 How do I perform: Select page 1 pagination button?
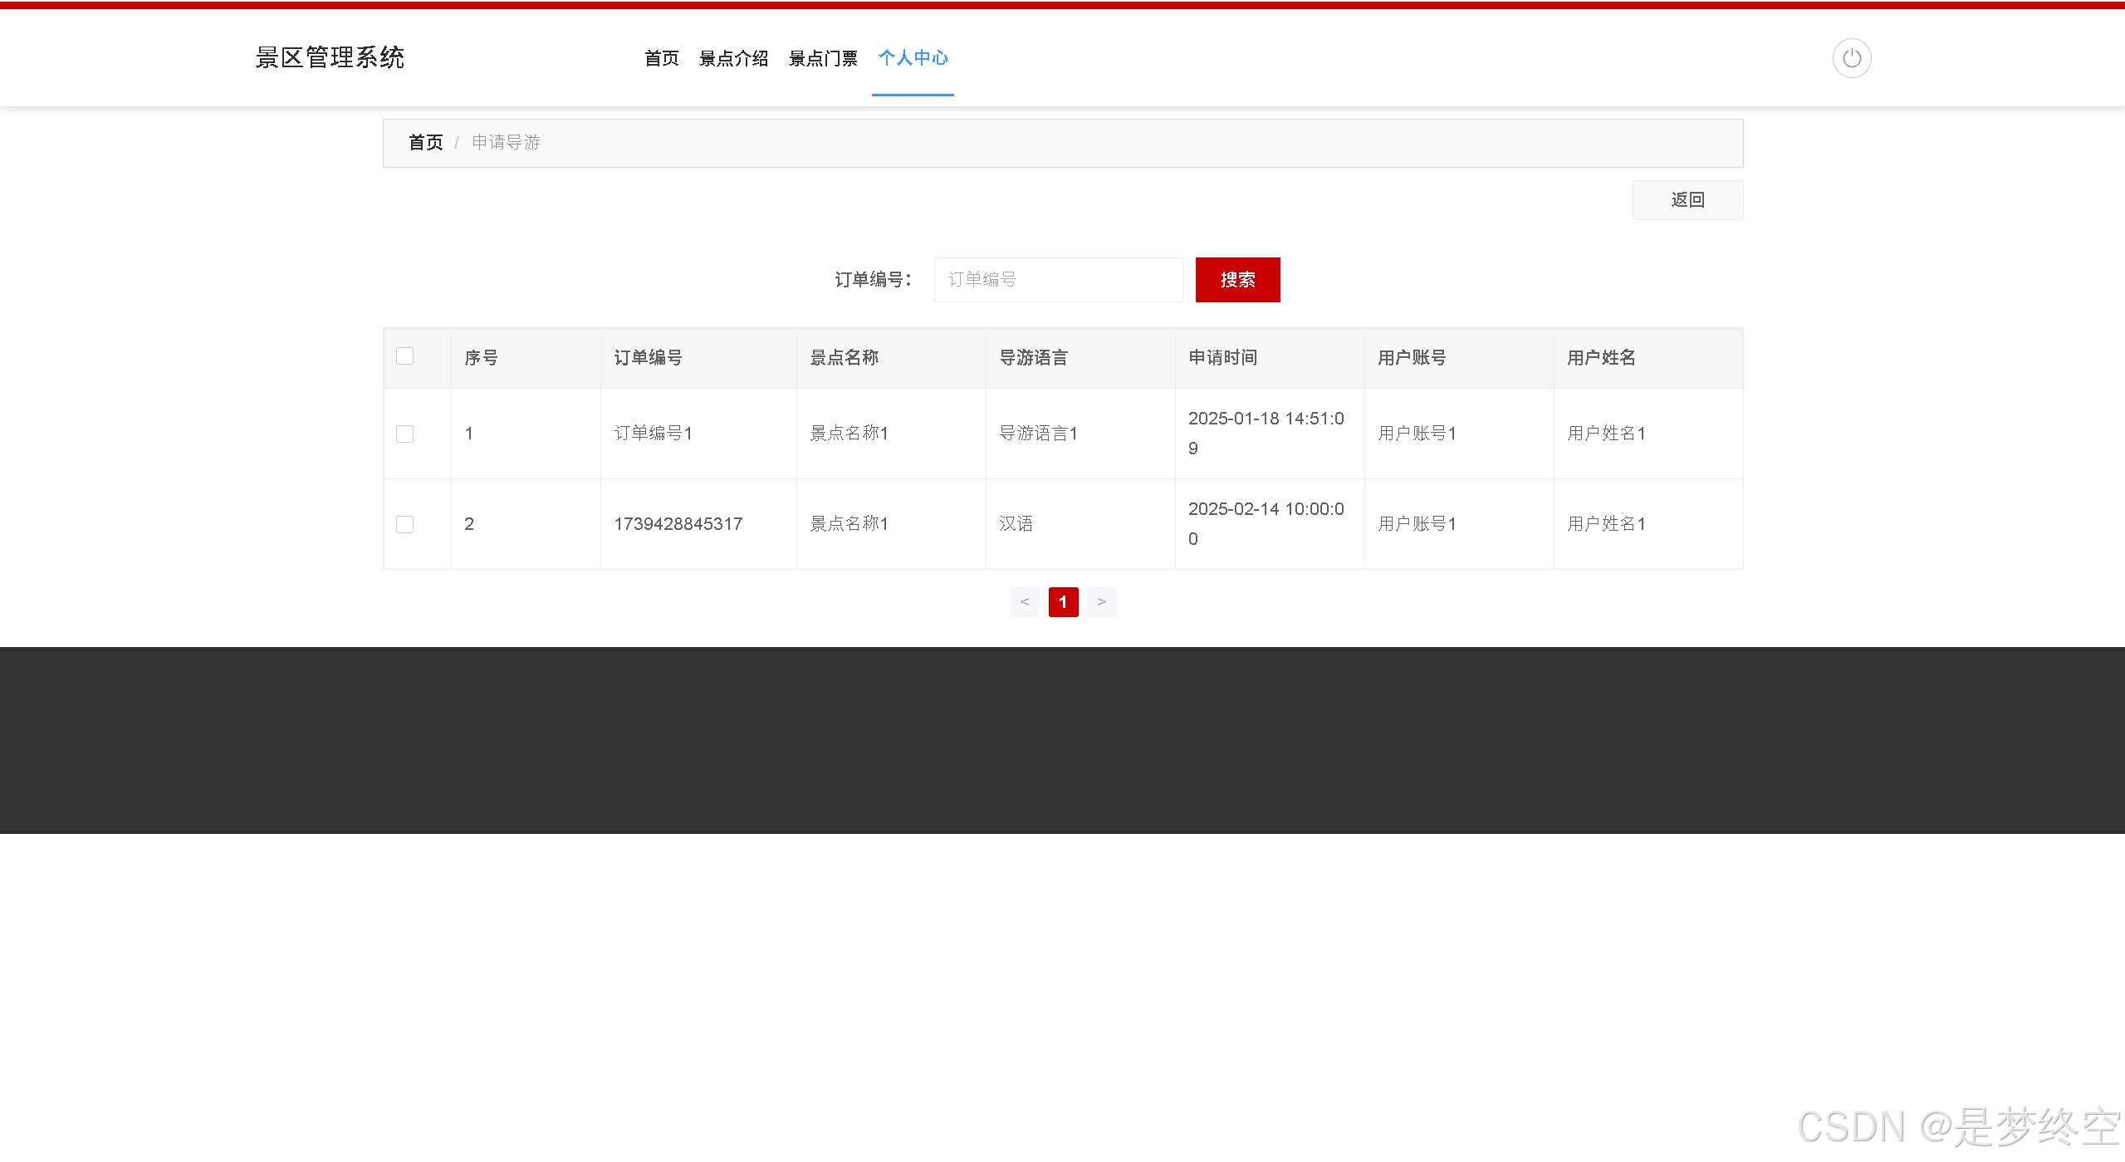pyautogui.click(x=1063, y=602)
